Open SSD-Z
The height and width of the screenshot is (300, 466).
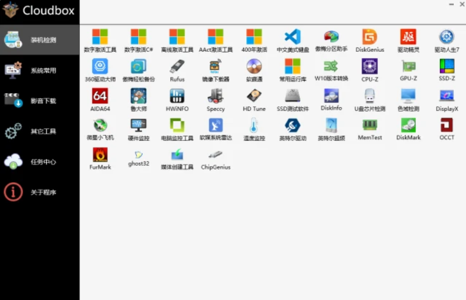pos(447,70)
